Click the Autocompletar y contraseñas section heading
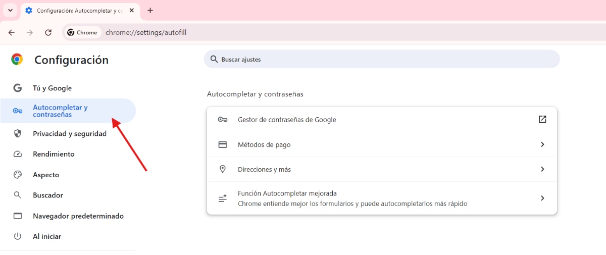This screenshot has height=255, width=606. coord(255,94)
